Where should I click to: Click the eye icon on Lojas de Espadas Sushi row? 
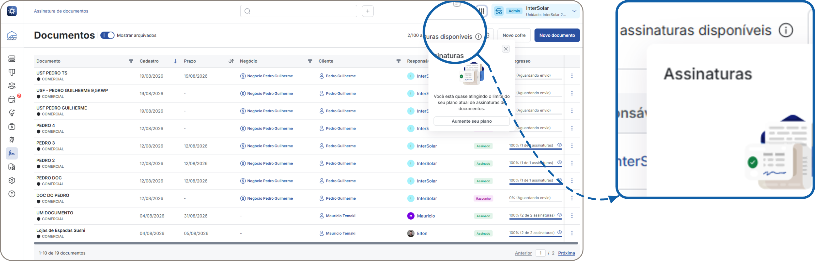point(559,232)
